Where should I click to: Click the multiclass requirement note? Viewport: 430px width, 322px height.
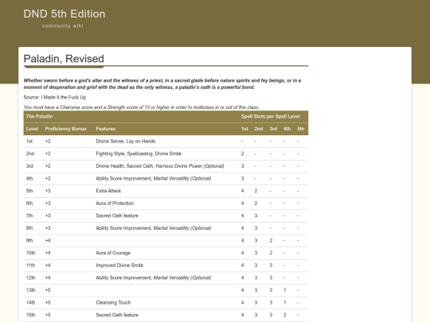[x=141, y=107]
